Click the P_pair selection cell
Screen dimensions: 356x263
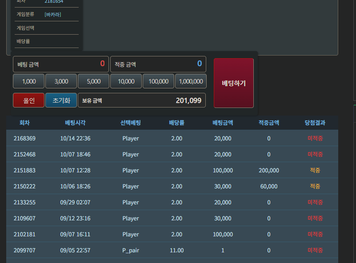(131, 250)
